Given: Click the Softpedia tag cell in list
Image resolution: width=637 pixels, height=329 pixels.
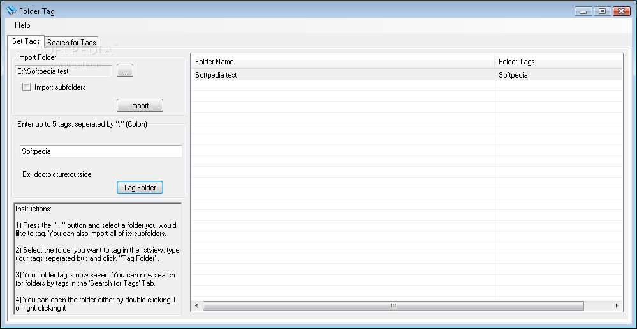Looking at the screenshot, I should point(513,75).
